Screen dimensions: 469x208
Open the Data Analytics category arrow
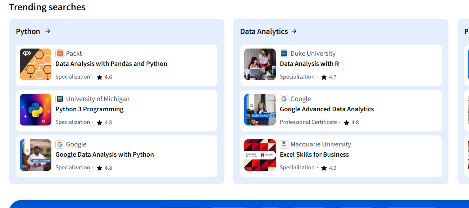tap(294, 32)
